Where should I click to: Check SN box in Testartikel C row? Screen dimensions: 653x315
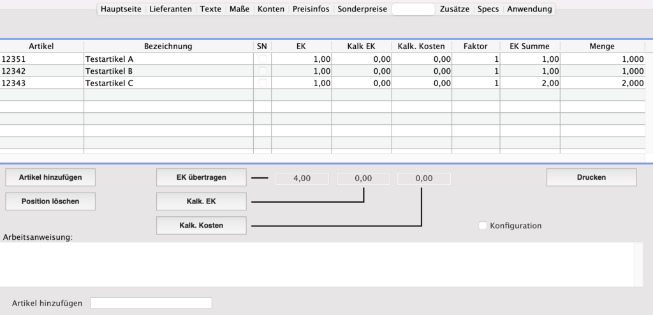[262, 83]
